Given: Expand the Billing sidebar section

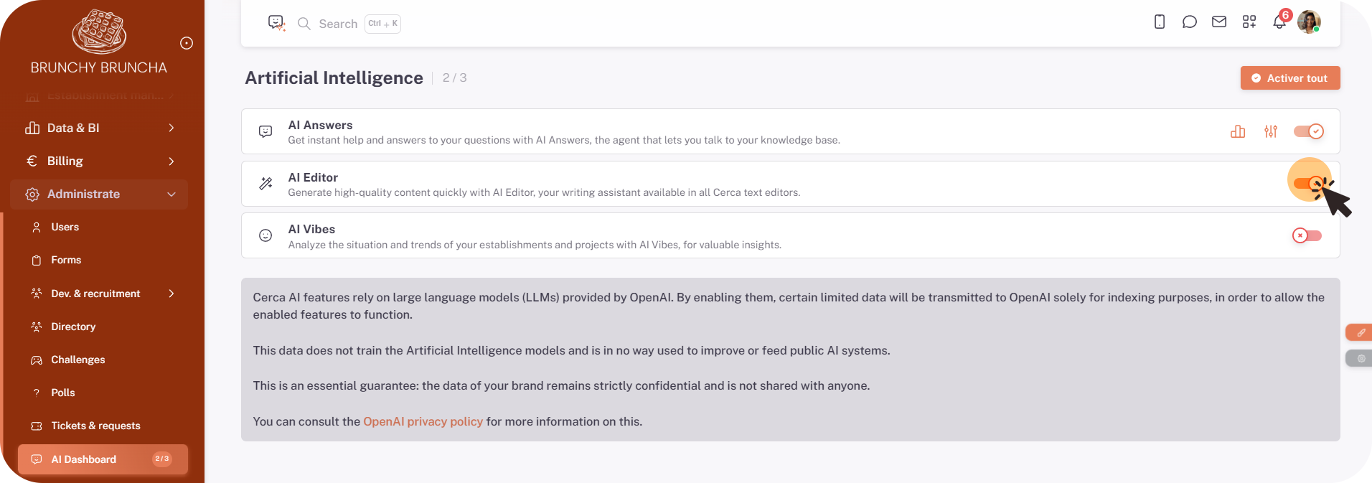Looking at the screenshot, I should (x=99, y=161).
